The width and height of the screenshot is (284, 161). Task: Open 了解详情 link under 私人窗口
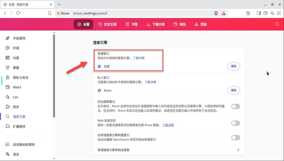point(150,82)
